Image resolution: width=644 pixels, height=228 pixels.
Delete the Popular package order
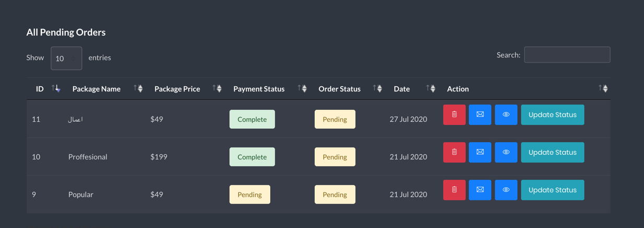[x=454, y=190]
